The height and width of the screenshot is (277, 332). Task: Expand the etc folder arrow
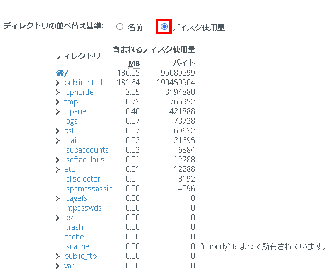click(x=58, y=170)
